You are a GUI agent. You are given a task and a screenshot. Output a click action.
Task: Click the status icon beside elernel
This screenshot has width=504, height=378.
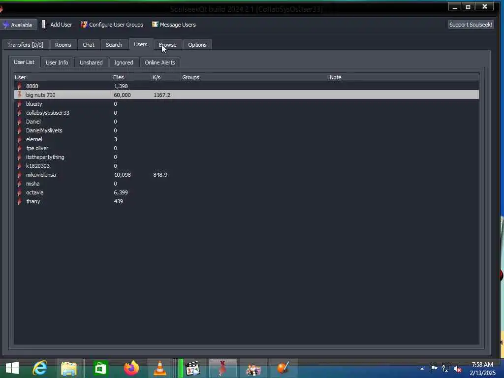click(20, 139)
